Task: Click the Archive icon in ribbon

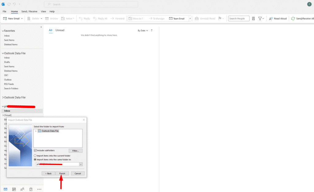Action: click(47, 19)
